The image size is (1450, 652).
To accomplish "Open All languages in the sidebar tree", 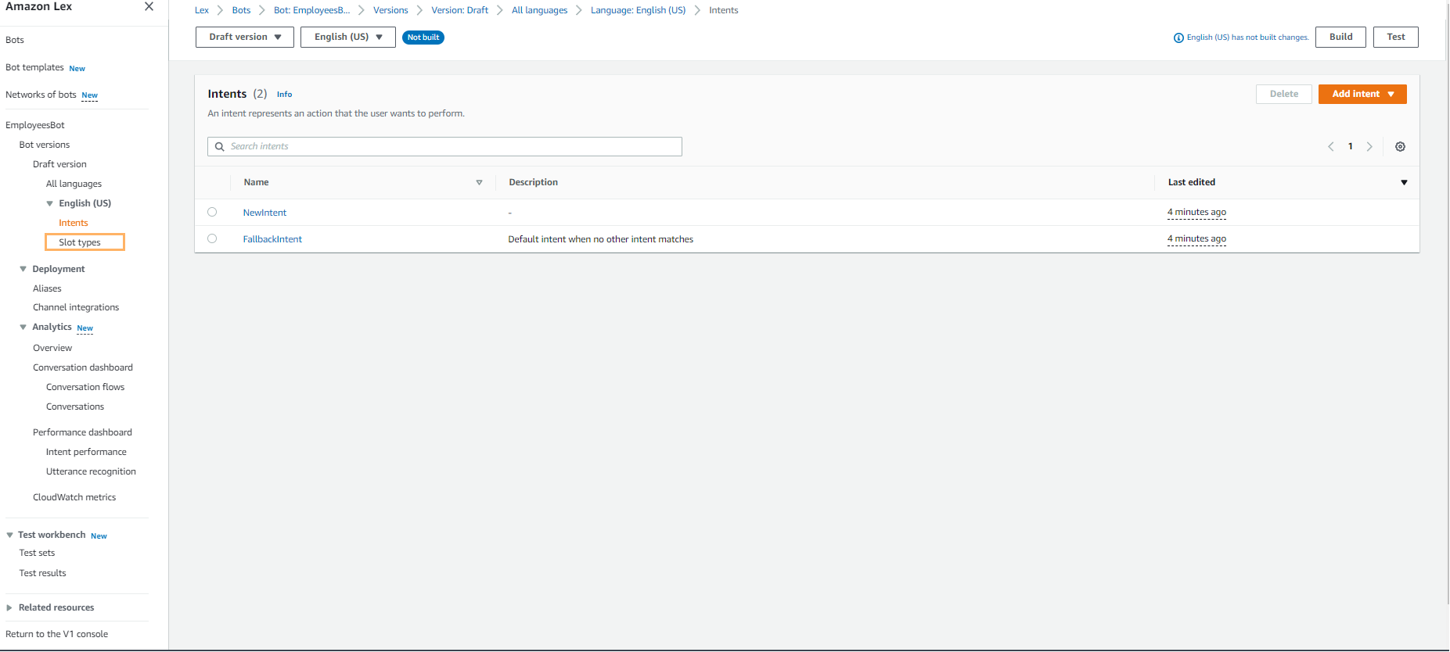I will pos(74,184).
